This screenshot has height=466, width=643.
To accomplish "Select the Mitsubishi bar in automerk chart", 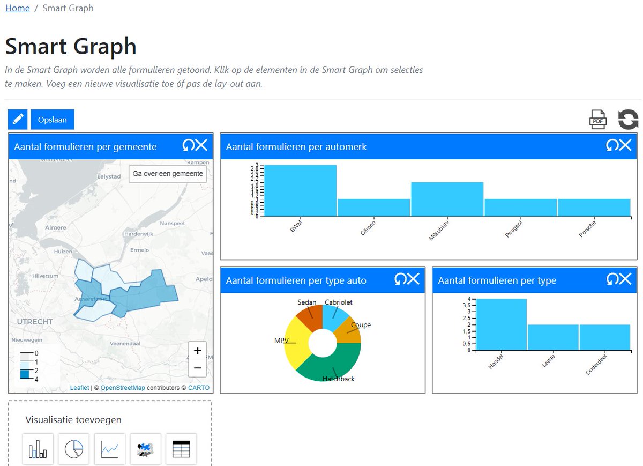I will (x=447, y=199).
